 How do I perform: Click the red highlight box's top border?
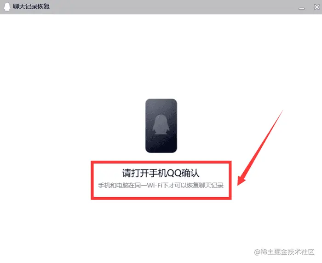pos(161,162)
